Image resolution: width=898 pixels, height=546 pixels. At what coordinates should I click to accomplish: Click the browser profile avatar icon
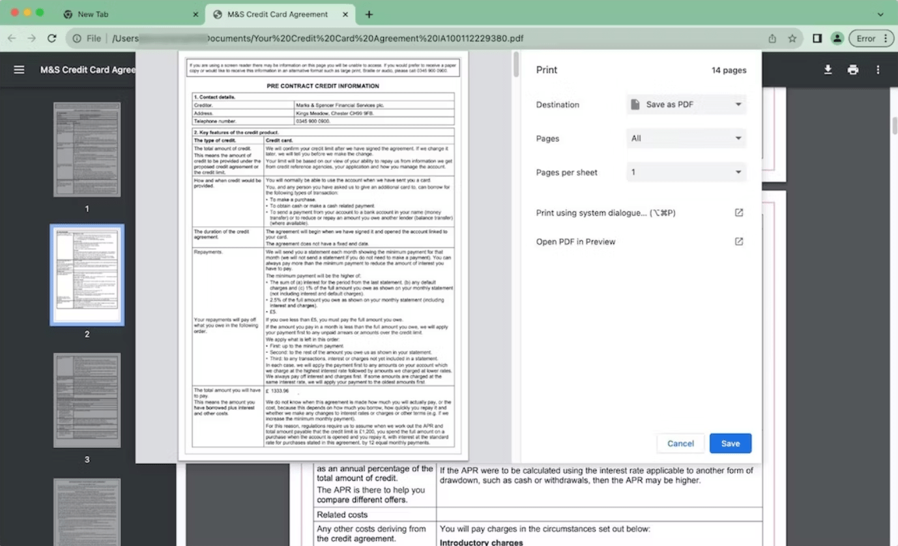[x=837, y=38]
